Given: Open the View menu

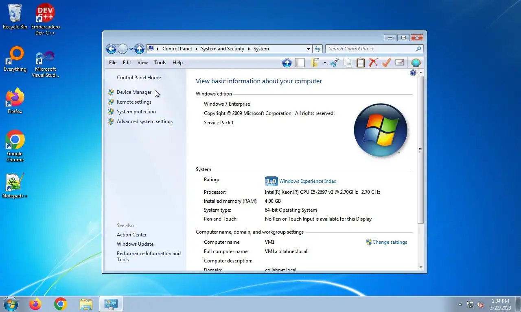Looking at the screenshot, I should 142,63.
